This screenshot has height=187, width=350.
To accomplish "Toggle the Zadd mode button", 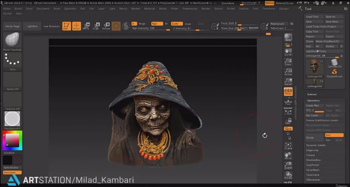I will click(177, 24).
